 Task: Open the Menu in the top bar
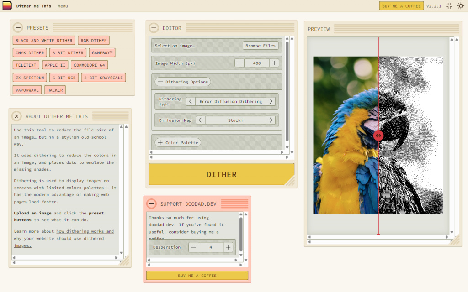(63, 6)
